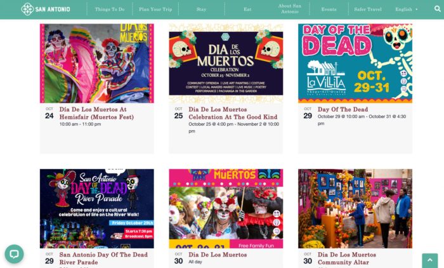444x268 pixels.
Task: Open Día De Los Muertos At Hemisfair link
Action: pos(96,113)
